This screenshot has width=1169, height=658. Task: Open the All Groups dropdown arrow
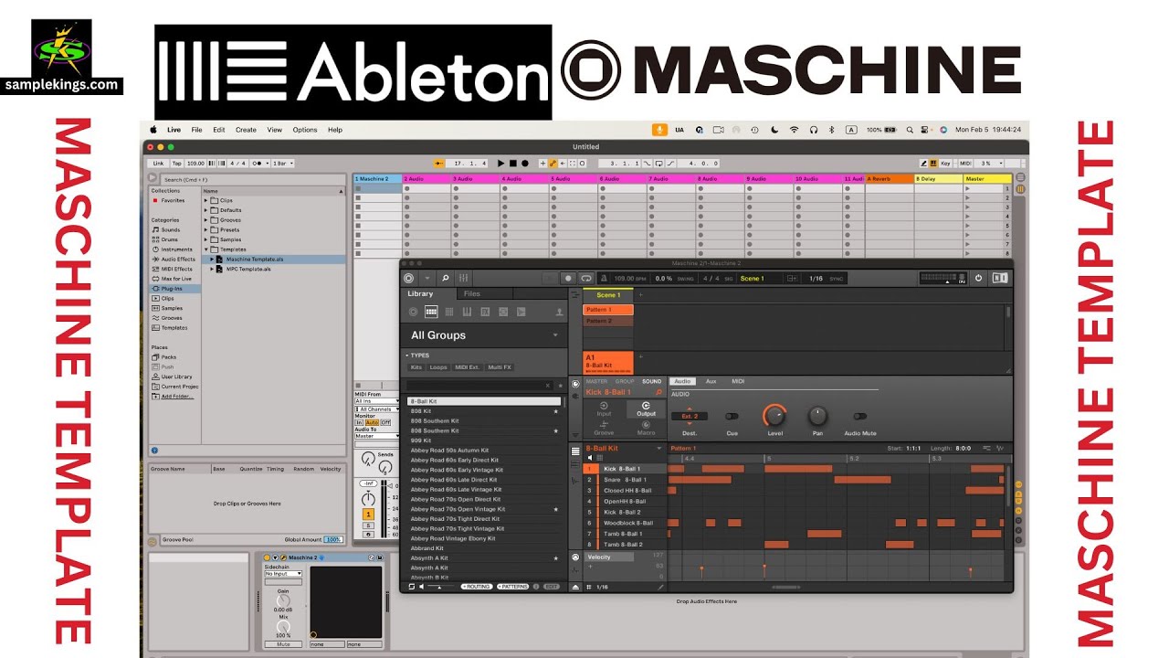coord(555,335)
